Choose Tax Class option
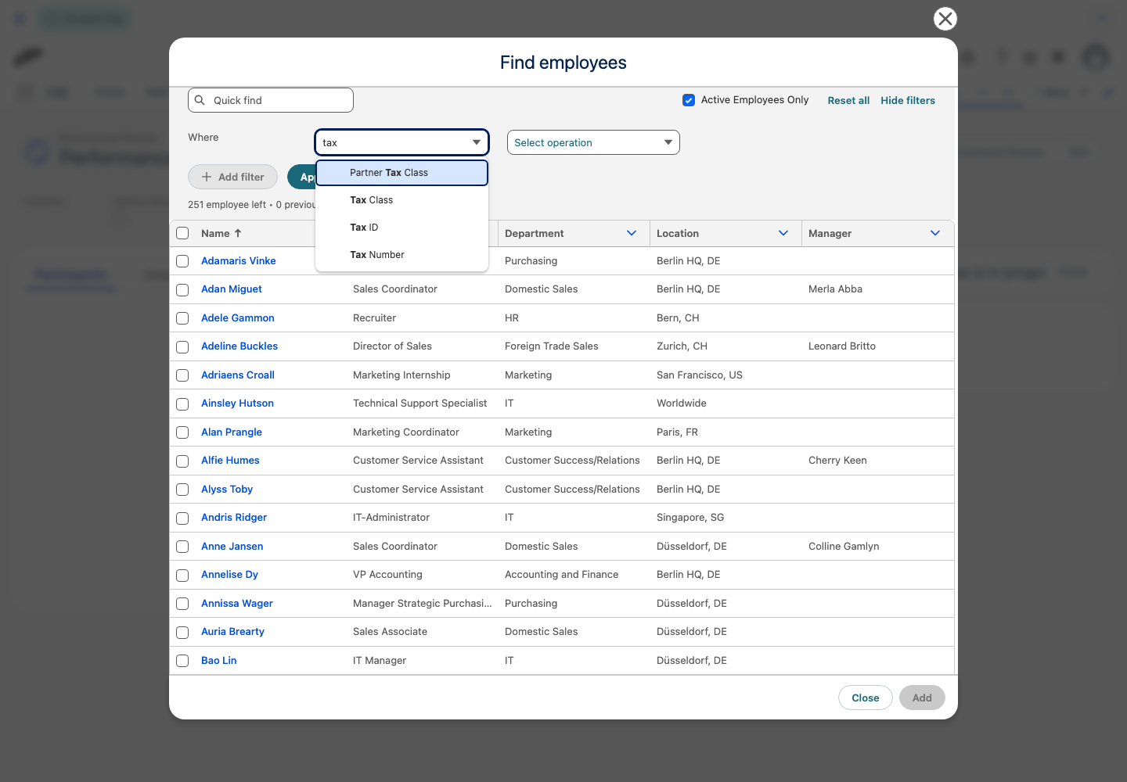Screen dimensions: 1127x782 pos(401,200)
